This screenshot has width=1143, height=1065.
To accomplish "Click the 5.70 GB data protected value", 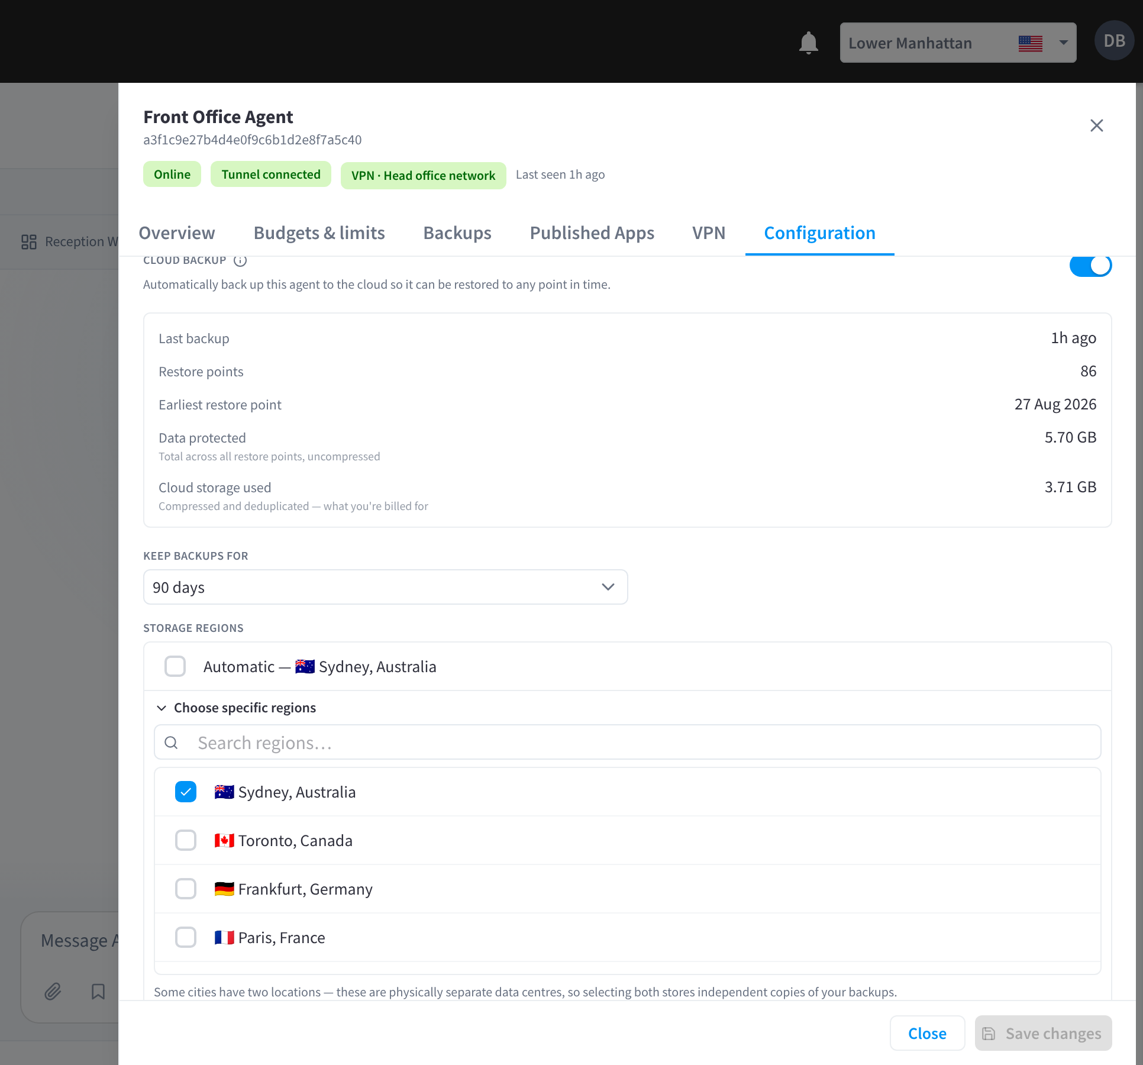I will pos(1070,437).
